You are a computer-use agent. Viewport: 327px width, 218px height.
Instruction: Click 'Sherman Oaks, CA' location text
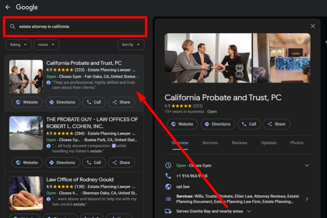(x=110, y=193)
